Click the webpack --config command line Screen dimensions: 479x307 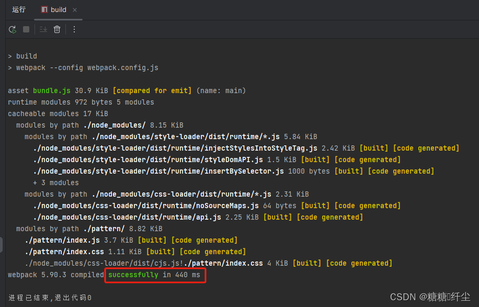[87, 67]
